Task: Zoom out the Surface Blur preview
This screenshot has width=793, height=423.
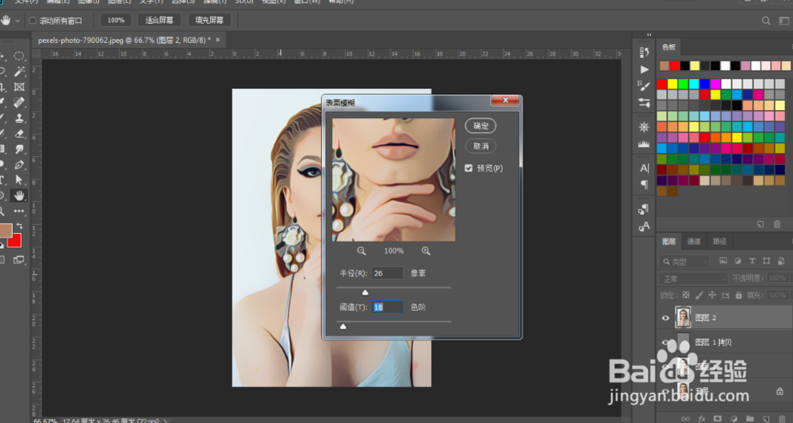Action: pyautogui.click(x=361, y=250)
